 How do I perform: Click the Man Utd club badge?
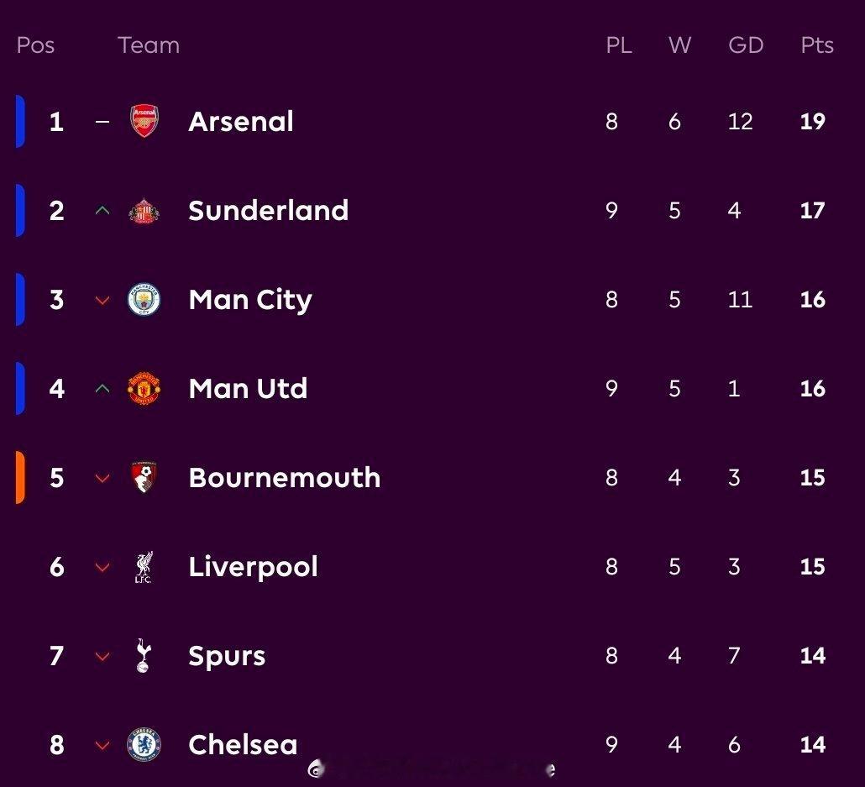tap(144, 389)
